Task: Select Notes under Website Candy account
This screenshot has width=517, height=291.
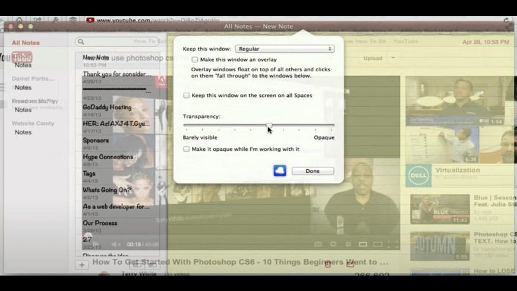Action: pyautogui.click(x=23, y=132)
